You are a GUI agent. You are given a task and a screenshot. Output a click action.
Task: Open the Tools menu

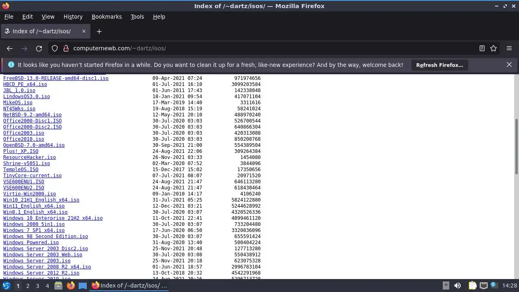(x=137, y=17)
